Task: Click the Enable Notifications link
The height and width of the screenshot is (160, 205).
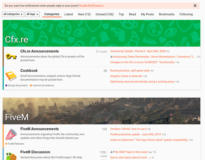Action: coord(91,6)
